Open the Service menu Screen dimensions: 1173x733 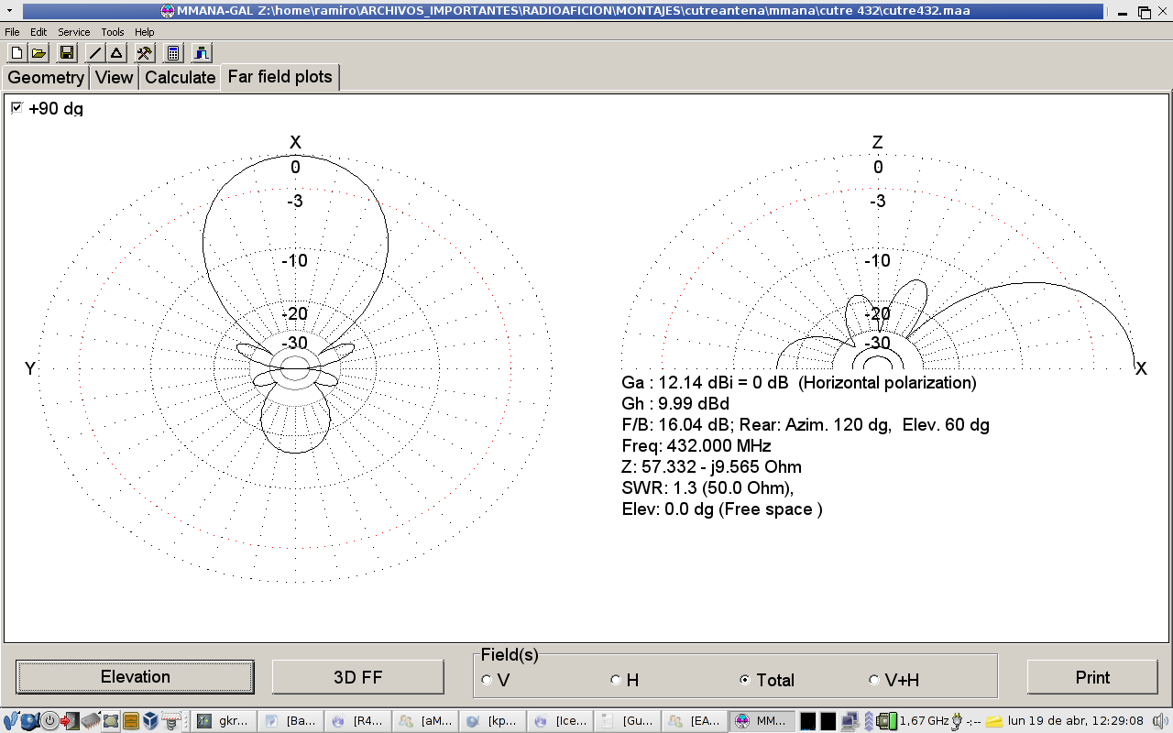(74, 32)
